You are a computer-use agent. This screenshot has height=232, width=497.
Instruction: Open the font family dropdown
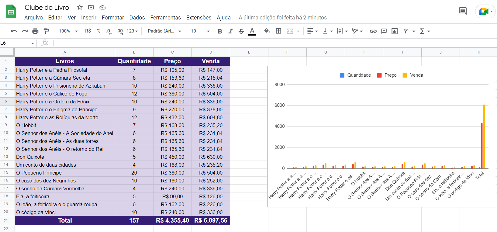coord(164,31)
